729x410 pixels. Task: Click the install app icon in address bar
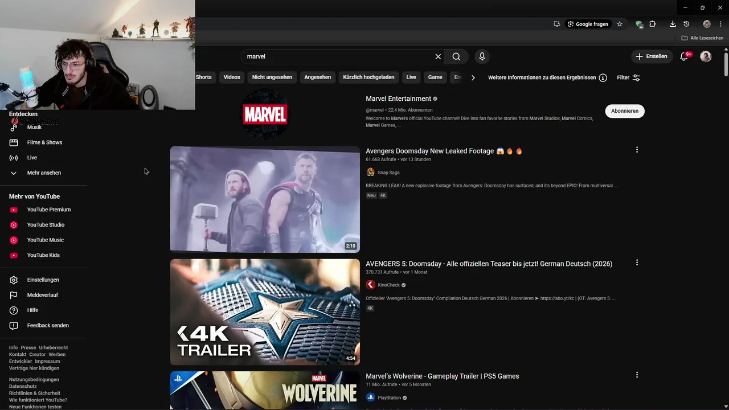click(x=556, y=24)
